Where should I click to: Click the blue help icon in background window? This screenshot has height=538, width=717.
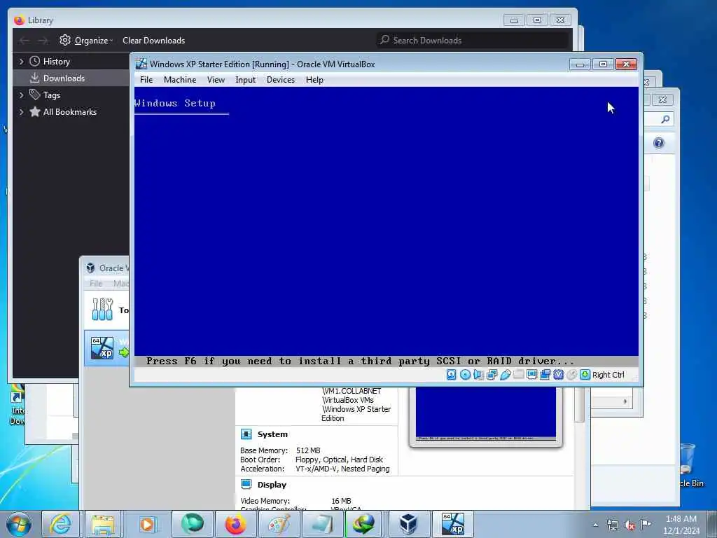click(x=659, y=143)
